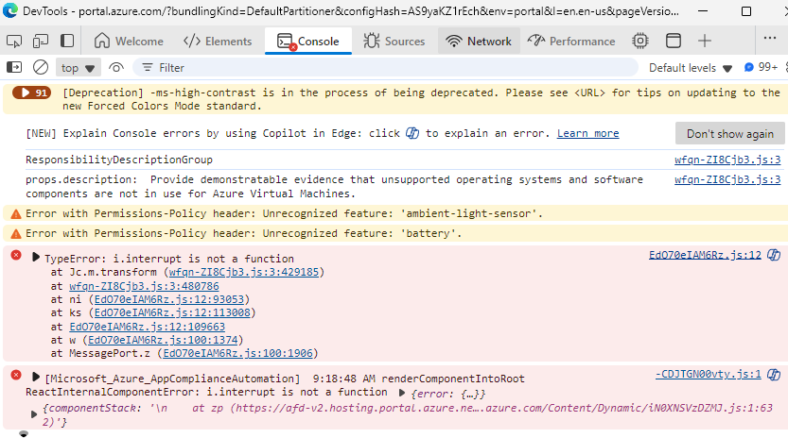Open EdO70eIAM6Rz.js:100:1906 stack link

(x=237, y=353)
